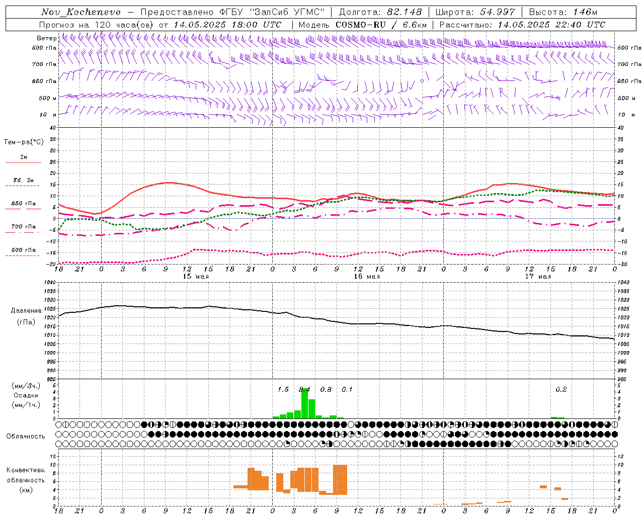The image size is (644, 515).
Task: Click the '0.2' precipitation total value
Action: 561,389
